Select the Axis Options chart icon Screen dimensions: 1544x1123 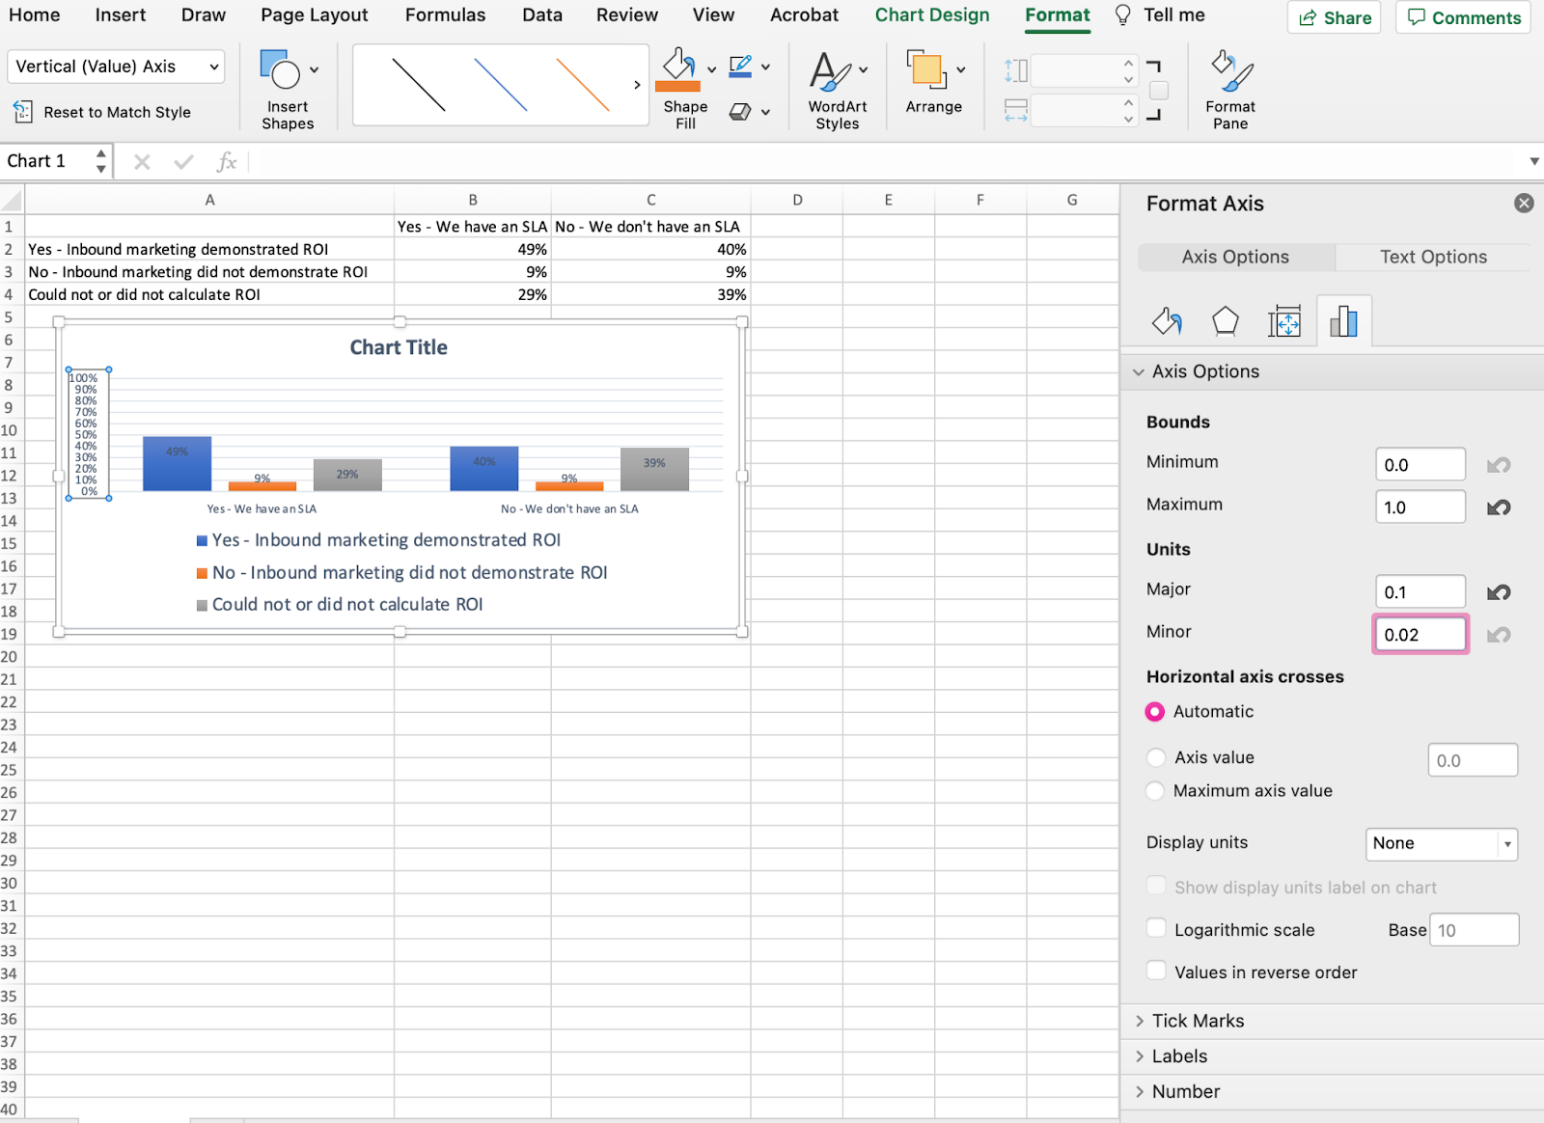pyautogui.click(x=1343, y=320)
